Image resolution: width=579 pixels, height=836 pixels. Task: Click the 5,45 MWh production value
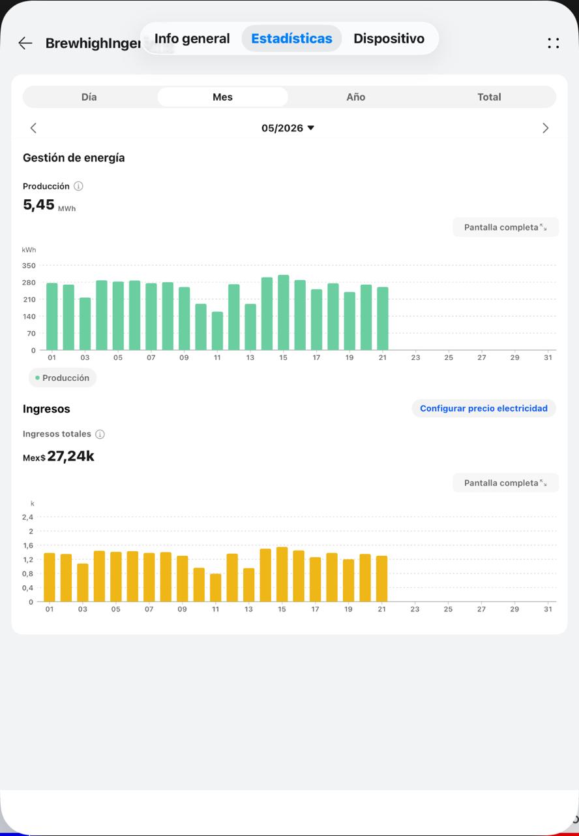49,205
